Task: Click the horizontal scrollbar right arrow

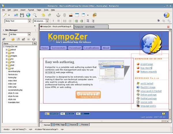Action: point(167,121)
